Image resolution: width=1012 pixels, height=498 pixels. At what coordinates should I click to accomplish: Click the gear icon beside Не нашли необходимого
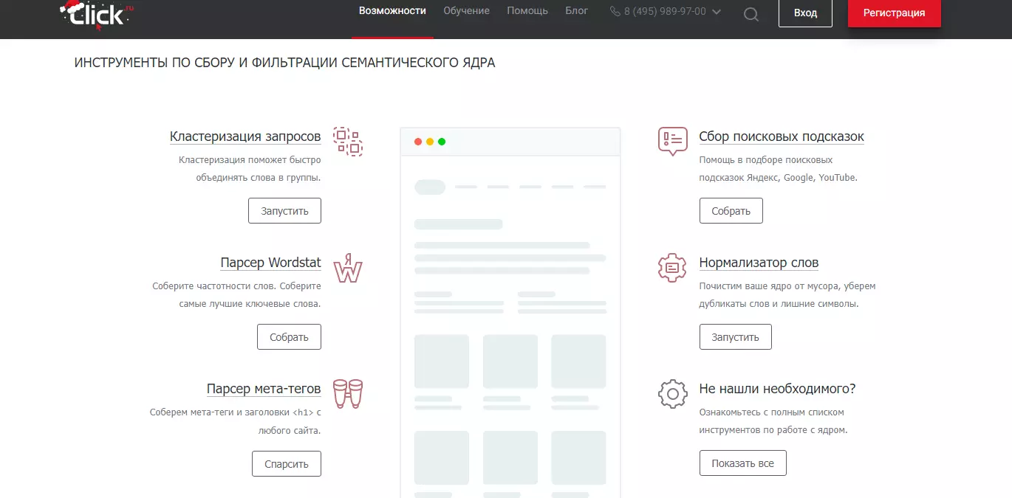[x=672, y=394]
